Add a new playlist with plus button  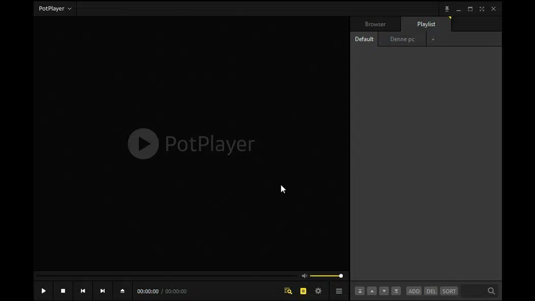click(433, 39)
